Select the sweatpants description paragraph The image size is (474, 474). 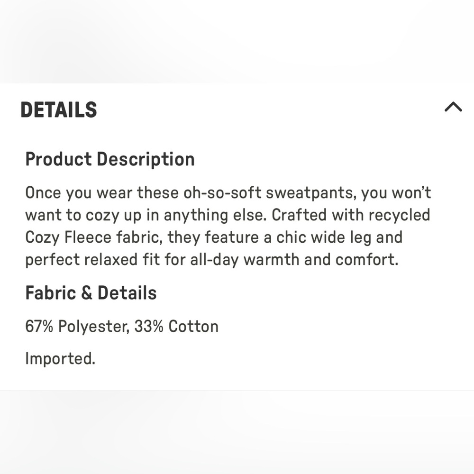(228, 226)
